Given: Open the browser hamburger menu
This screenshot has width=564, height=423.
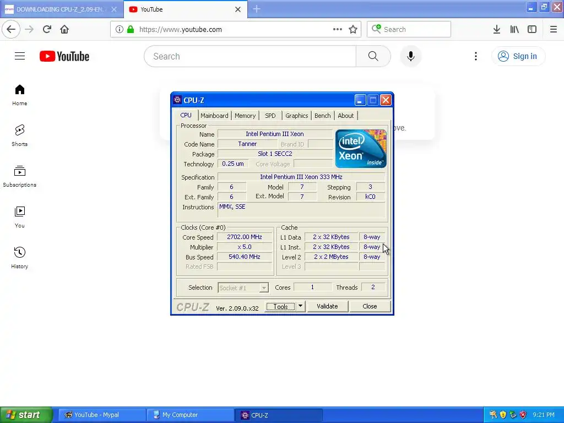Looking at the screenshot, I should click(554, 29).
